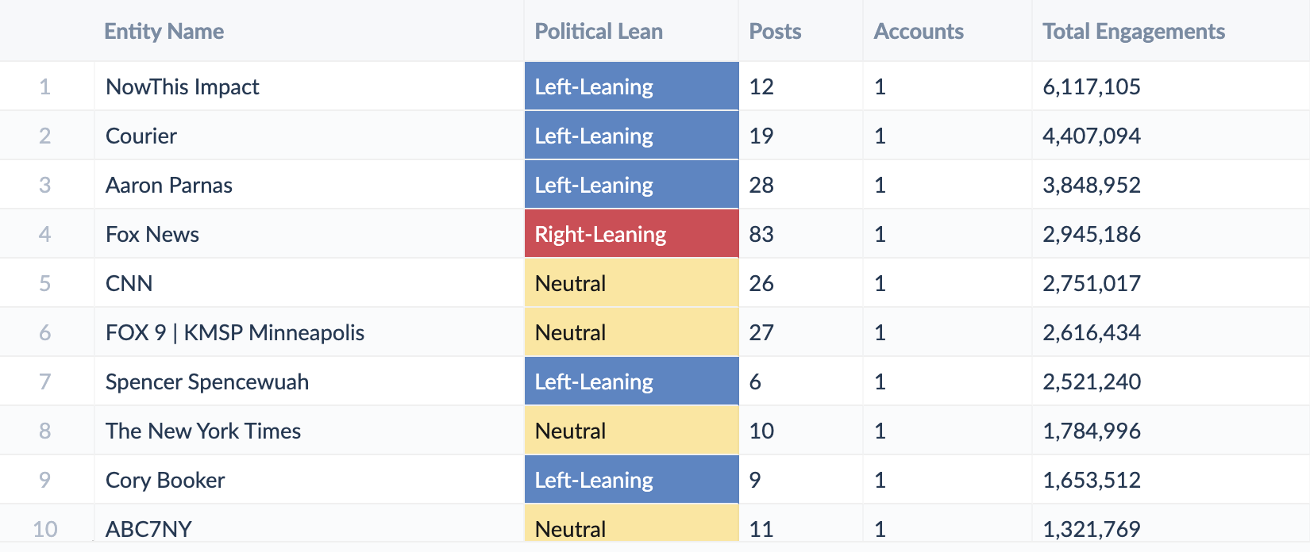Click the 6,117,105 engagements value
The image size is (1310, 552).
click(1092, 87)
